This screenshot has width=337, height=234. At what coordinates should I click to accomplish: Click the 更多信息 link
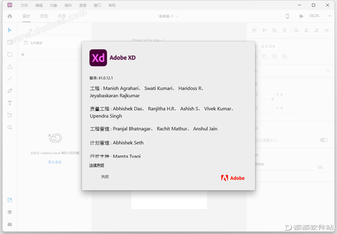click(x=55, y=162)
